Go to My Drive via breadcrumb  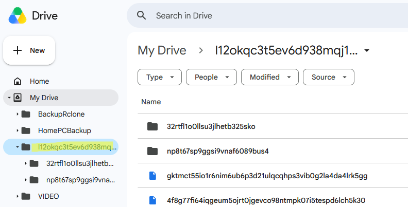[162, 50]
